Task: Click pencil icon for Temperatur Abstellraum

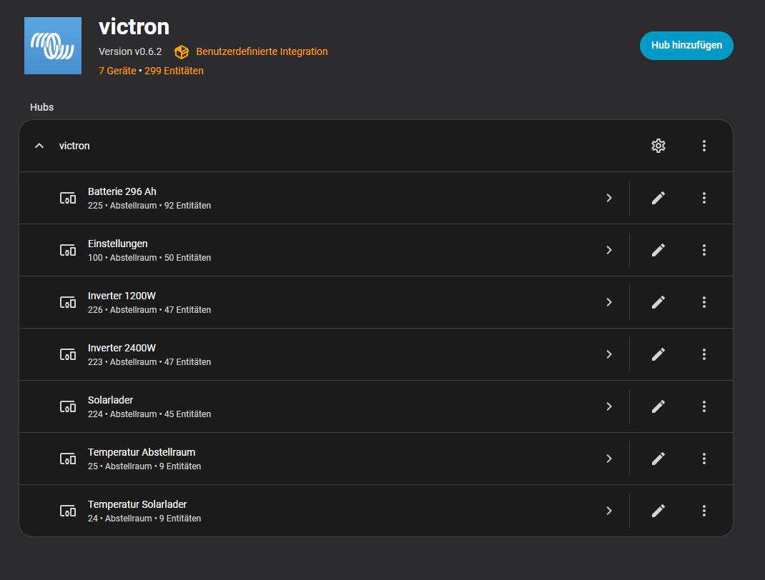Action: coord(658,459)
